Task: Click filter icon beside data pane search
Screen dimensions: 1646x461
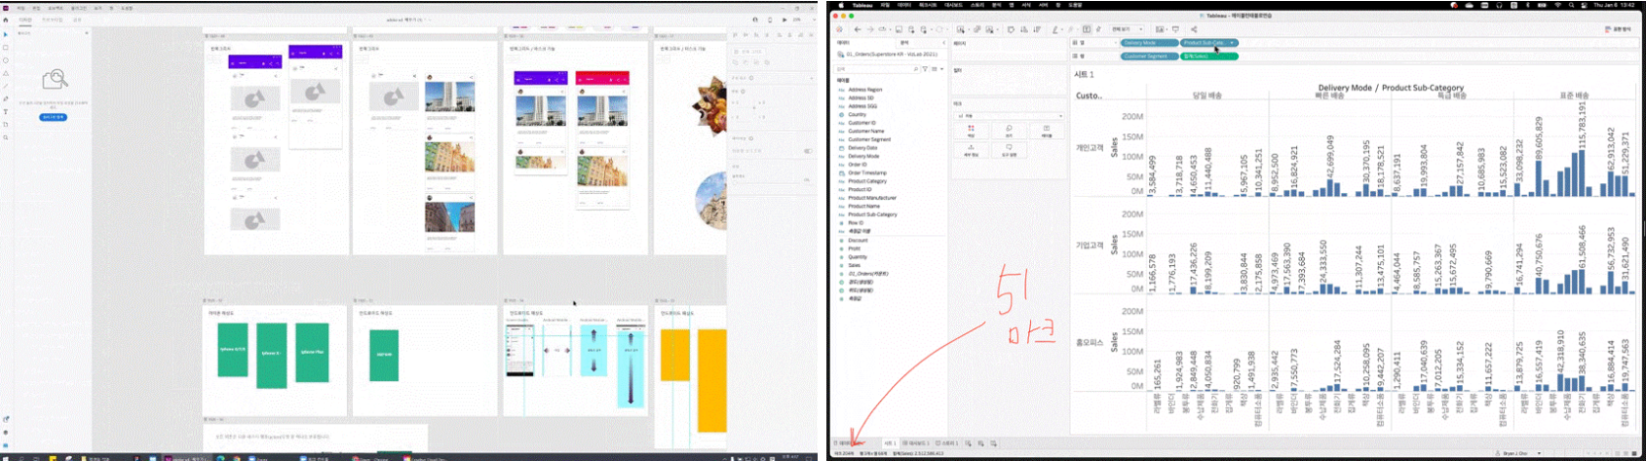Action: click(925, 69)
